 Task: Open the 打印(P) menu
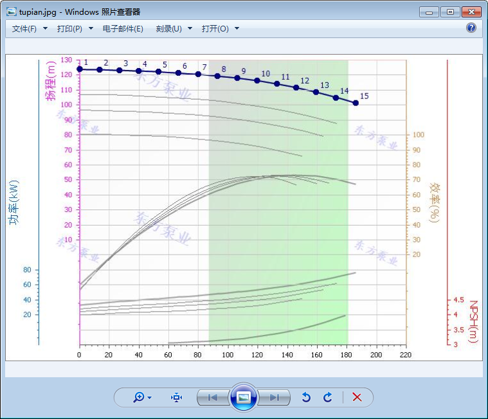(x=69, y=29)
